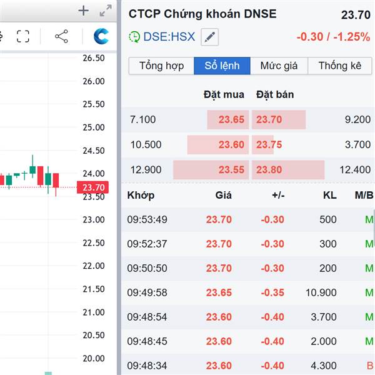Click the red 23.70 price label on chart axis
The image size is (375, 375).
[92, 187]
